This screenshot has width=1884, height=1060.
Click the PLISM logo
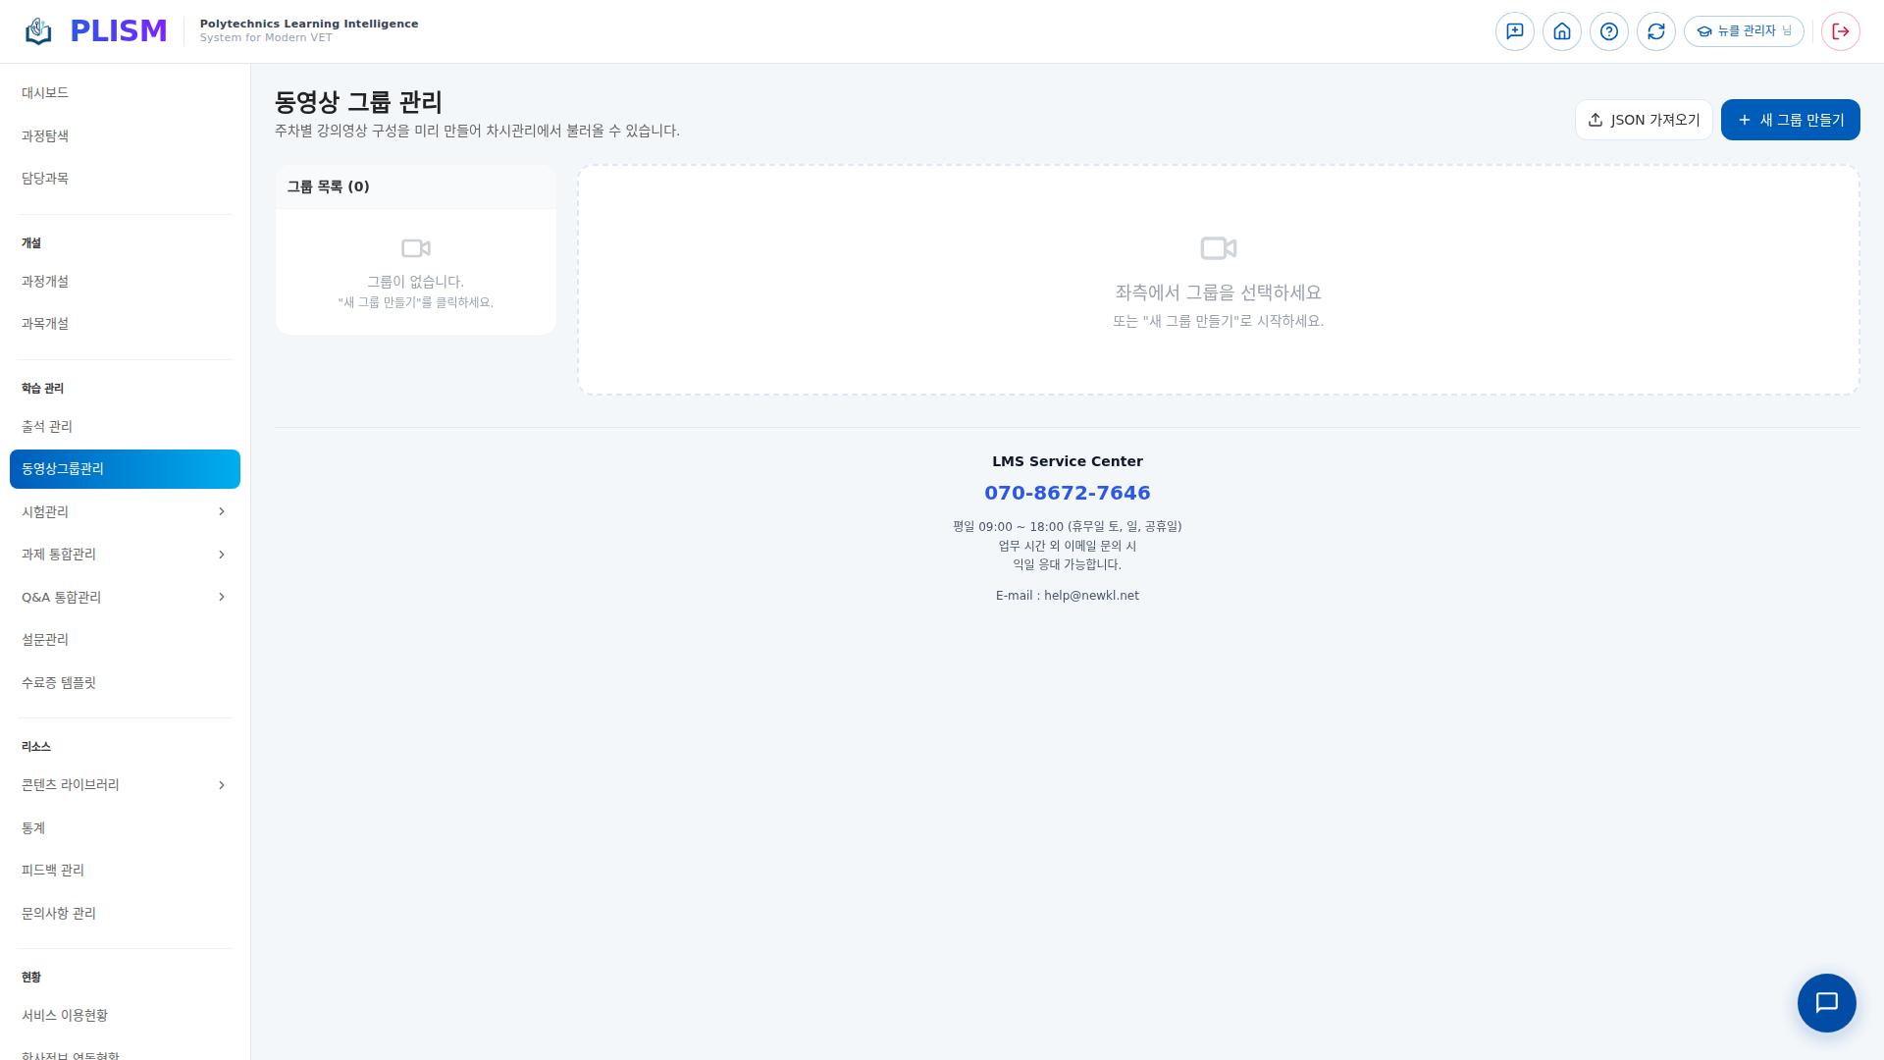pos(96,31)
